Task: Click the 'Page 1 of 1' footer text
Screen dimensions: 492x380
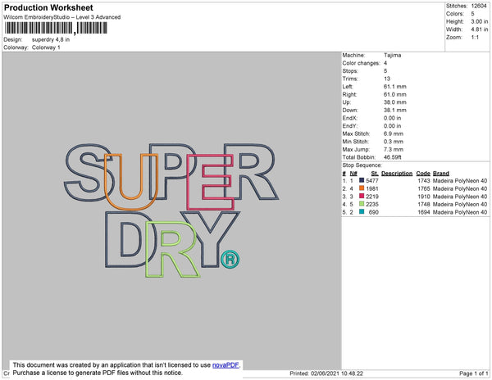Action: (474, 373)
